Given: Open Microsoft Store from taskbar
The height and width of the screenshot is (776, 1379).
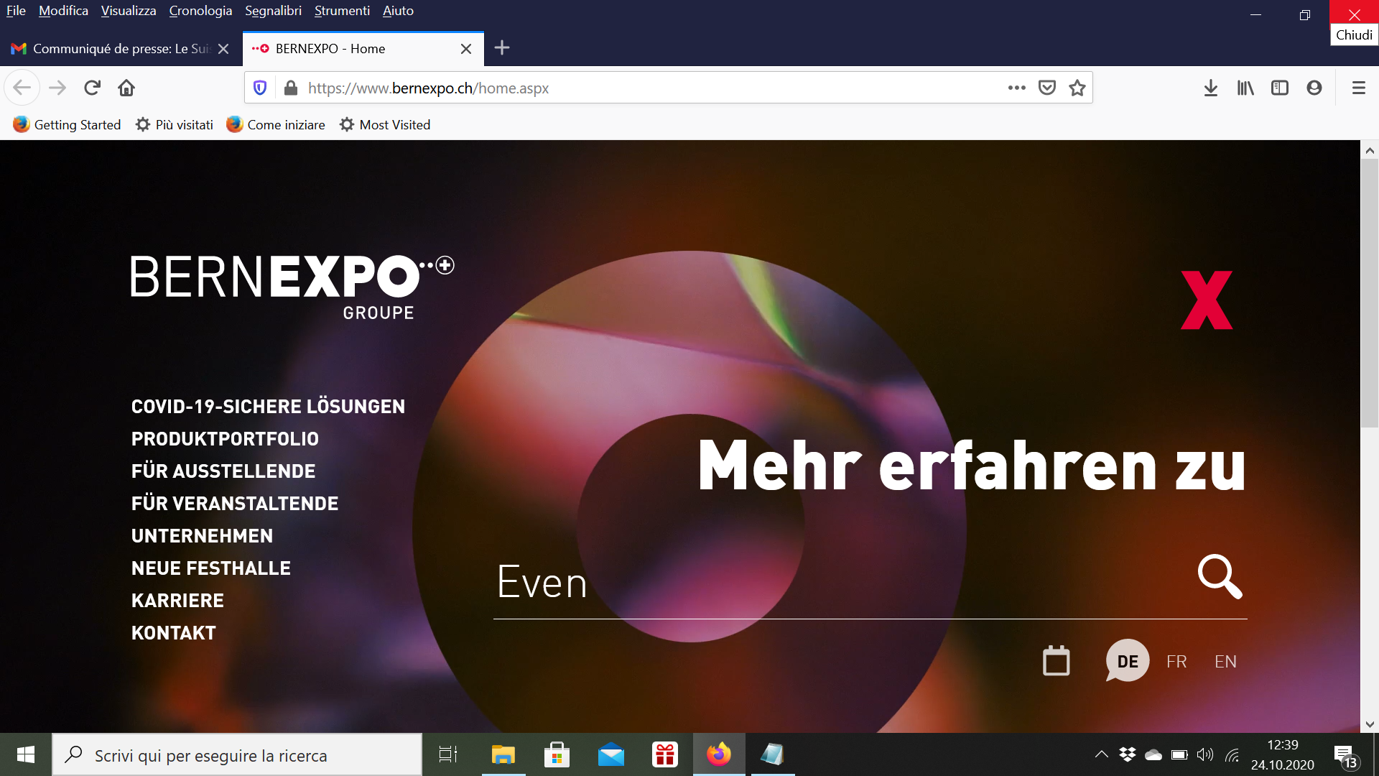Looking at the screenshot, I should tap(557, 754).
